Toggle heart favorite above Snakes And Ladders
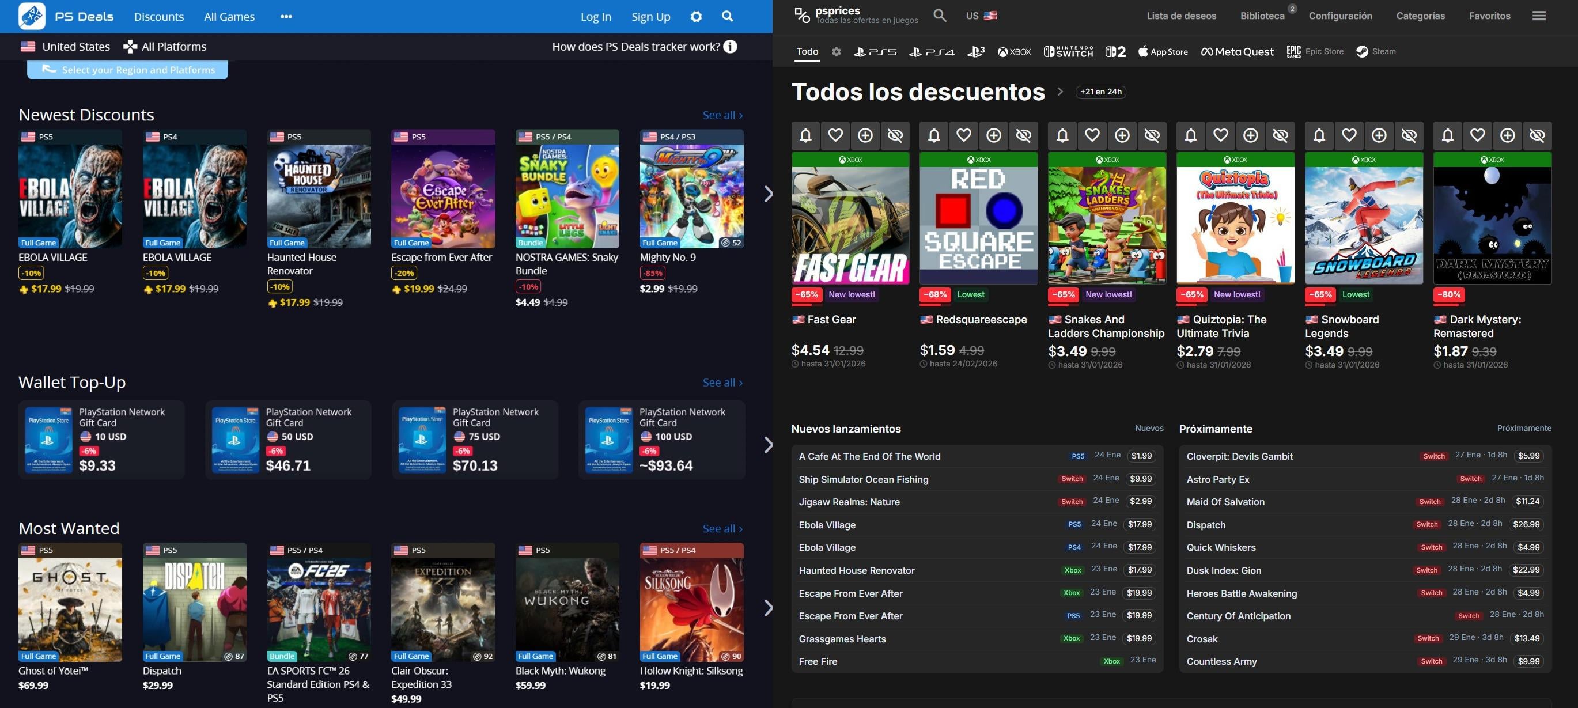This screenshot has height=708, width=1578. [1092, 135]
